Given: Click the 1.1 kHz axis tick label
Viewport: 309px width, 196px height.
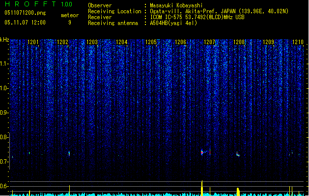Looking at the screenshot, I should [3, 64].
